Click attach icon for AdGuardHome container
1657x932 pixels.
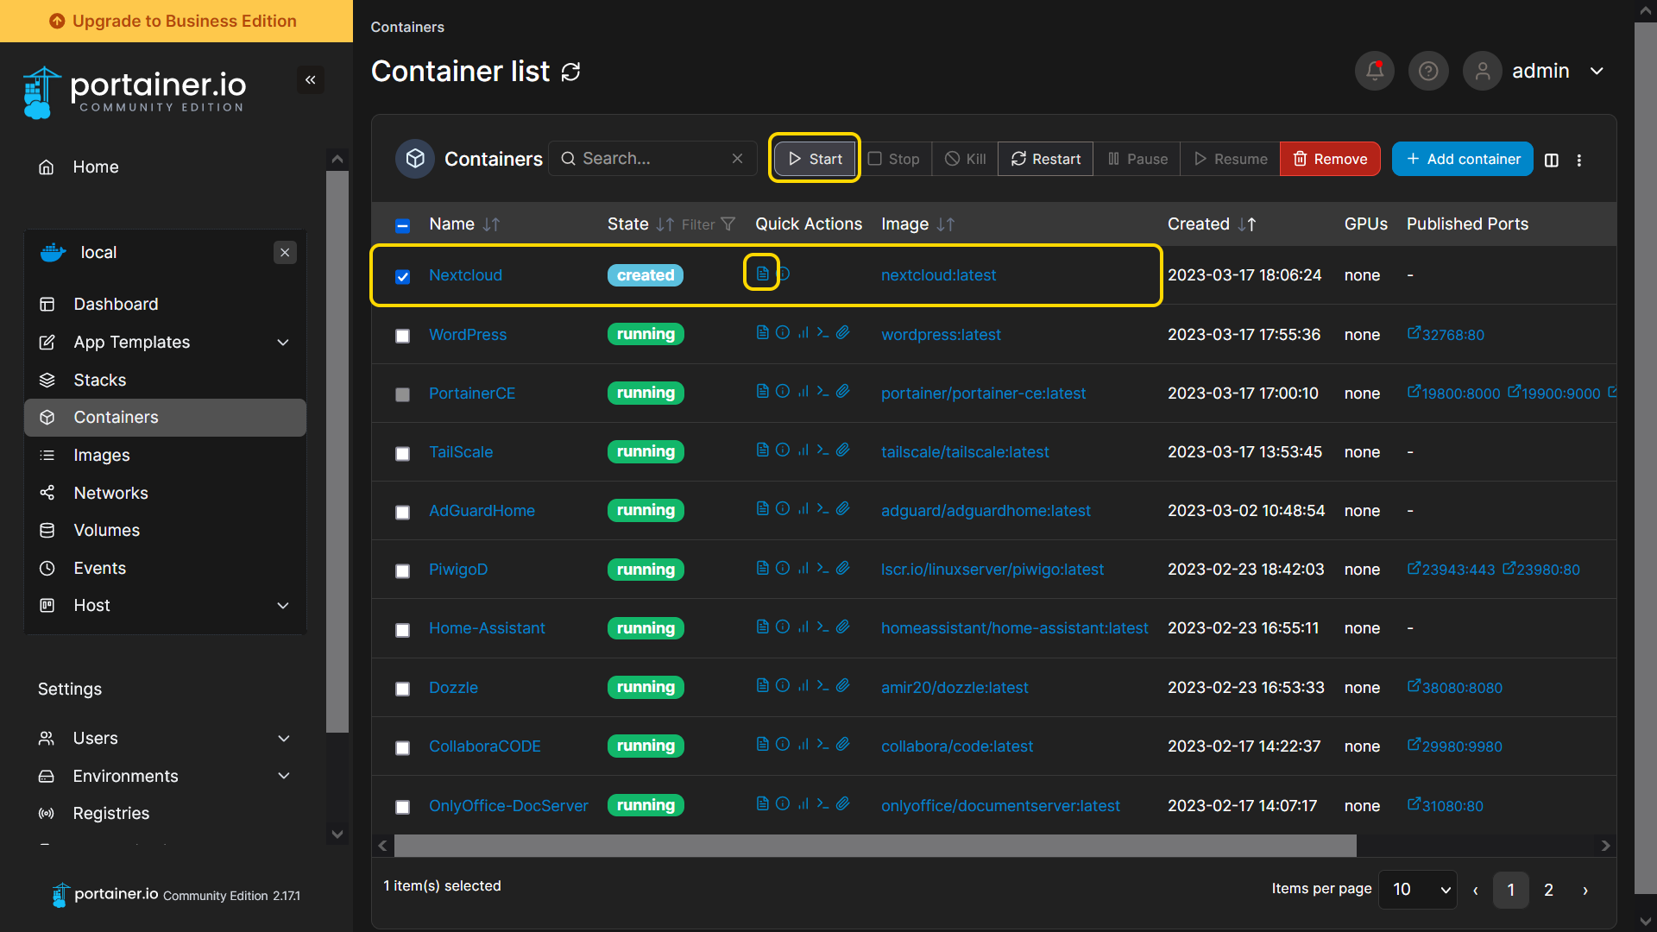click(843, 509)
